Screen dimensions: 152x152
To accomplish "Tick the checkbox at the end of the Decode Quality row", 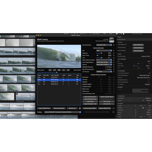I will click(114, 45).
